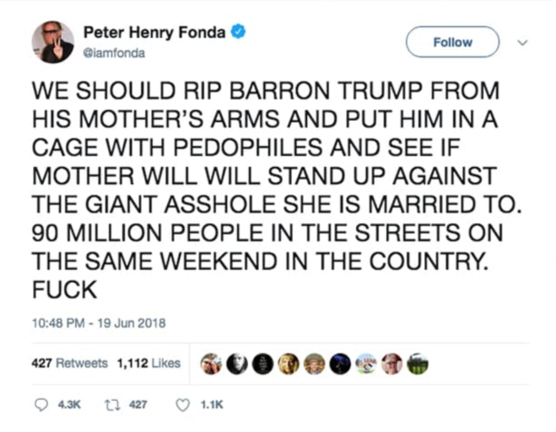View the 1,112 Likes list
This screenshot has height=432, width=556.
[148, 363]
